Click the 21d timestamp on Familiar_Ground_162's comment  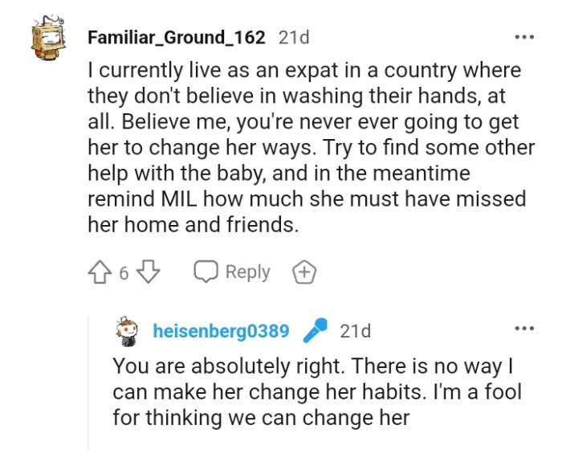pos(293,37)
